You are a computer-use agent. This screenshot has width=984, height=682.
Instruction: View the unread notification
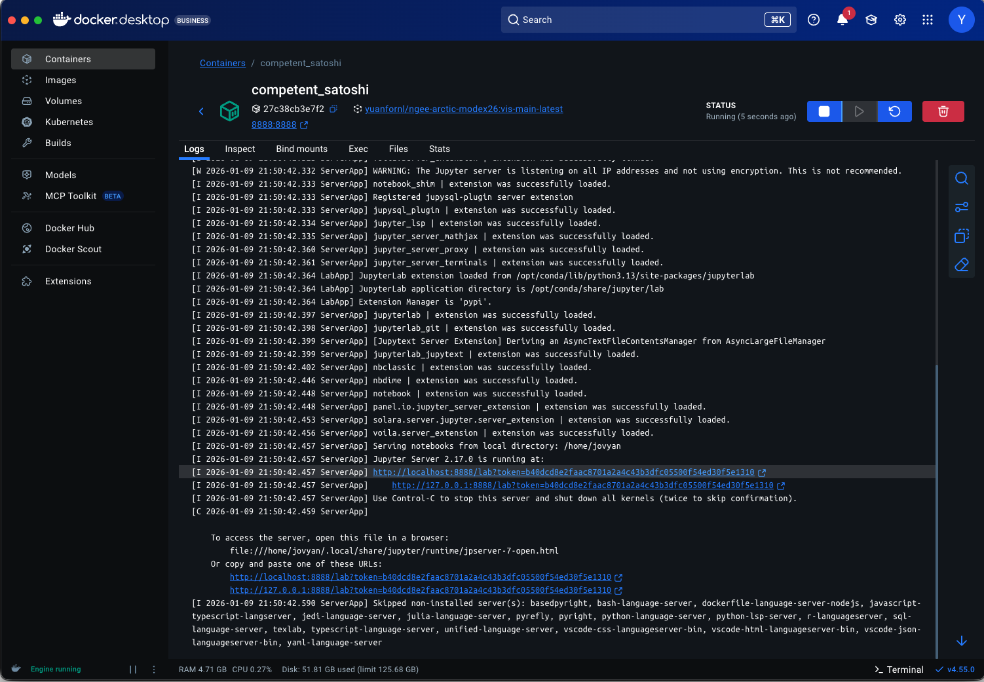tap(842, 20)
